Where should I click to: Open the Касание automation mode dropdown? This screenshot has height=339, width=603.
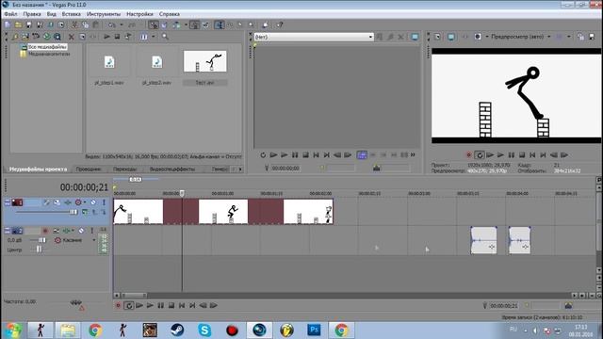94,240
